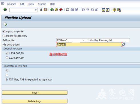
Task: Click the Find Next binoculars icon
Action: coord(77,10)
